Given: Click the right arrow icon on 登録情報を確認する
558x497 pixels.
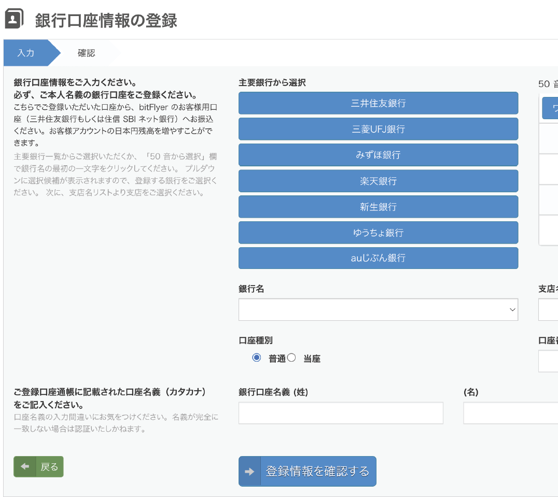Looking at the screenshot, I should point(249,472).
